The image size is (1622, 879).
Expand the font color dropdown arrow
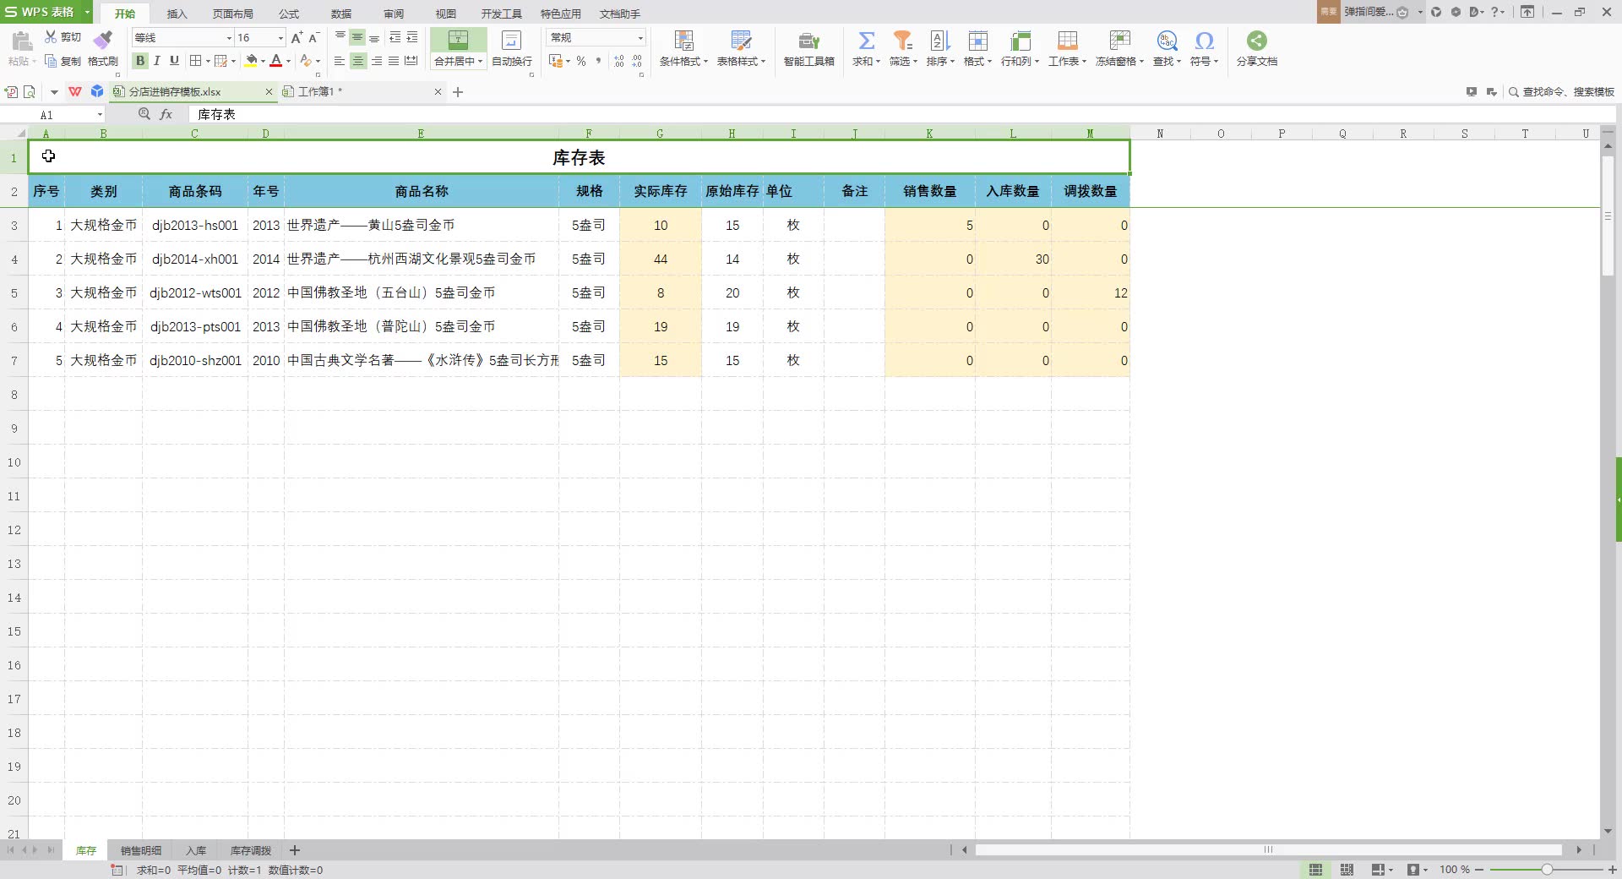288,61
